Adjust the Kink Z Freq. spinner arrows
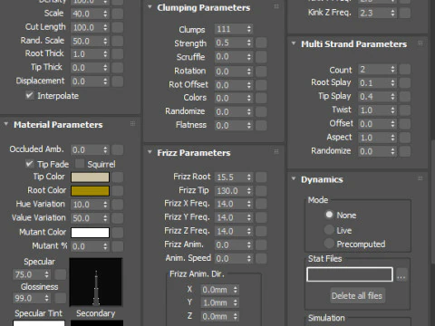 tap(392, 13)
